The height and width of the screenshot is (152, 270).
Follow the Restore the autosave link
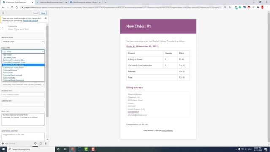[x=30, y=21]
